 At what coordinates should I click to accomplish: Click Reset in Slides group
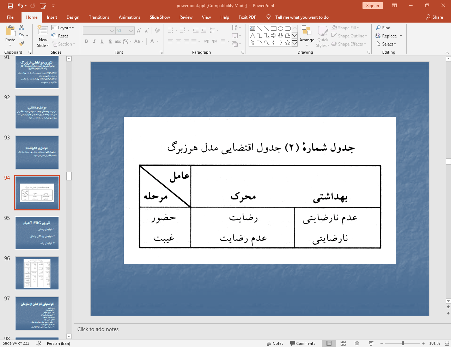[x=60, y=36]
